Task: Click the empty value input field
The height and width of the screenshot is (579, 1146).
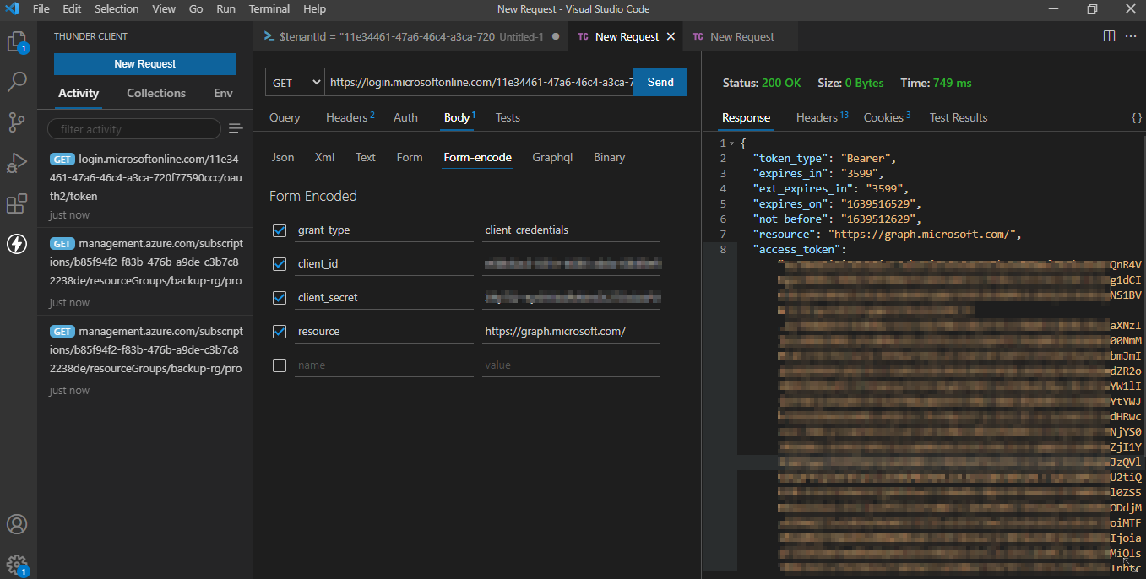Action: pos(571,365)
